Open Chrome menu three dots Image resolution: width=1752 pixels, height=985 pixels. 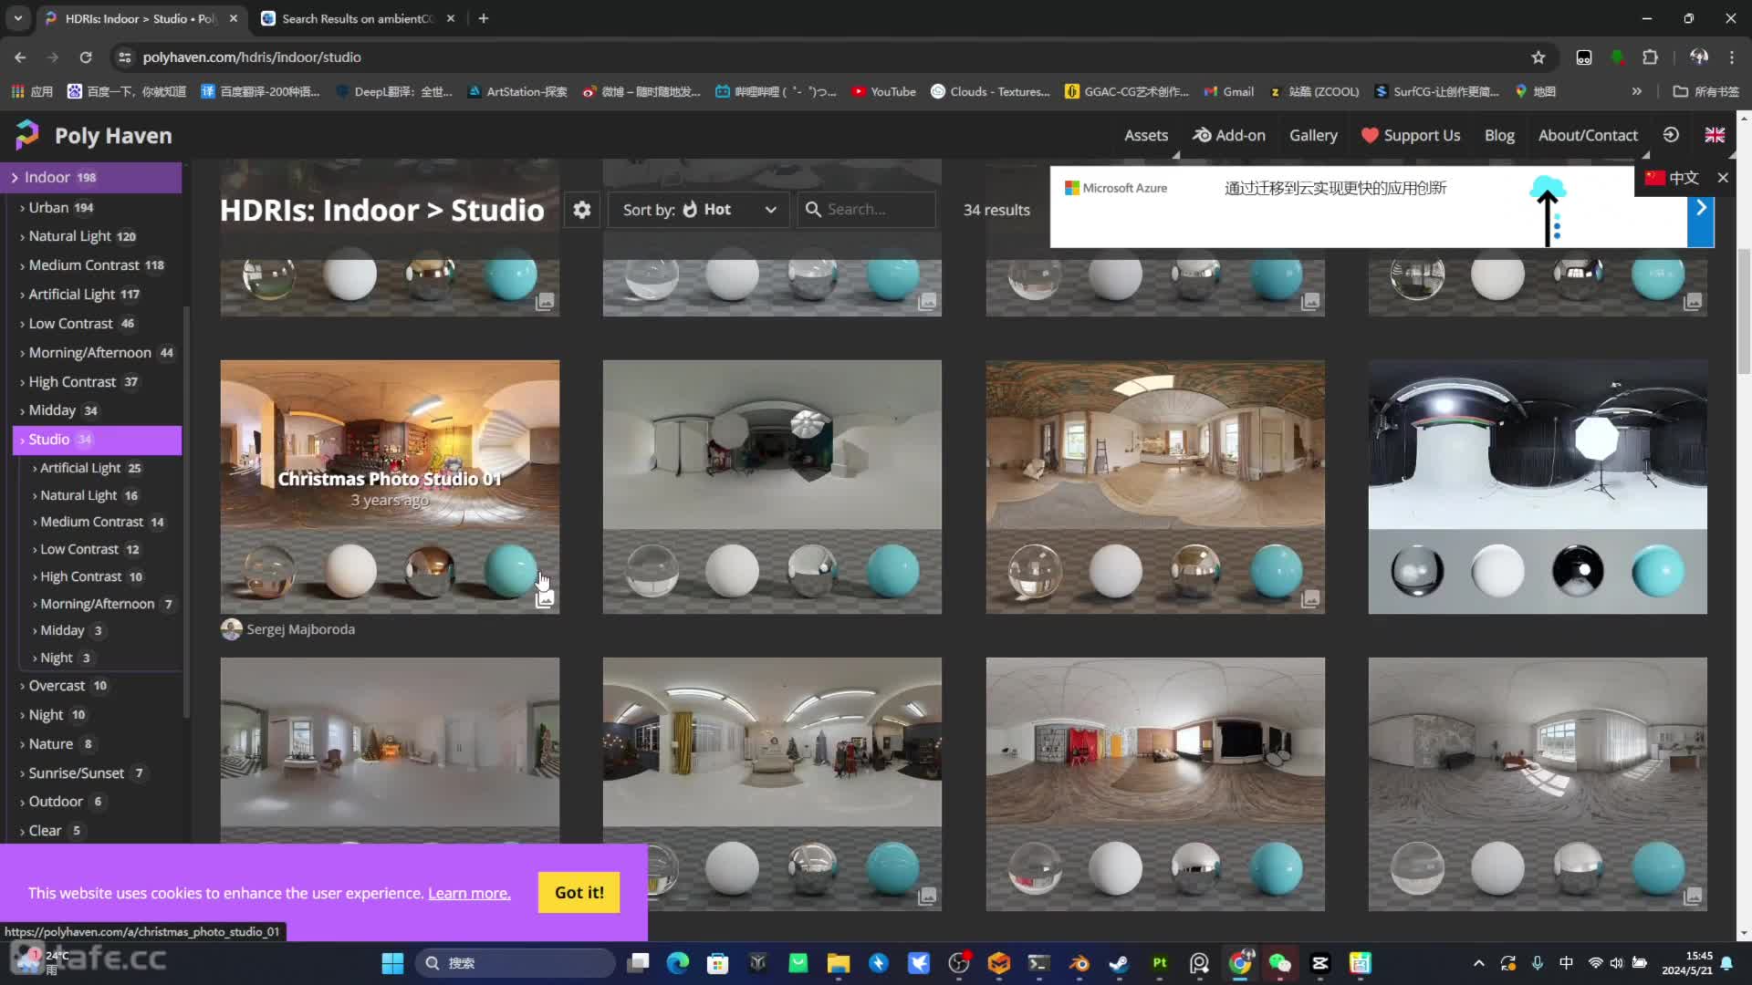pos(1732,57)
